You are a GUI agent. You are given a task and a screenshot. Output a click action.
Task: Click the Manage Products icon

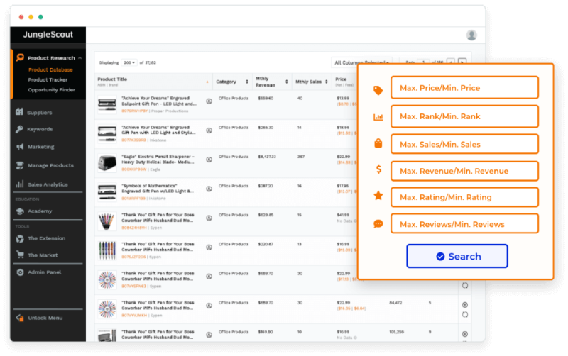(20, 165)
